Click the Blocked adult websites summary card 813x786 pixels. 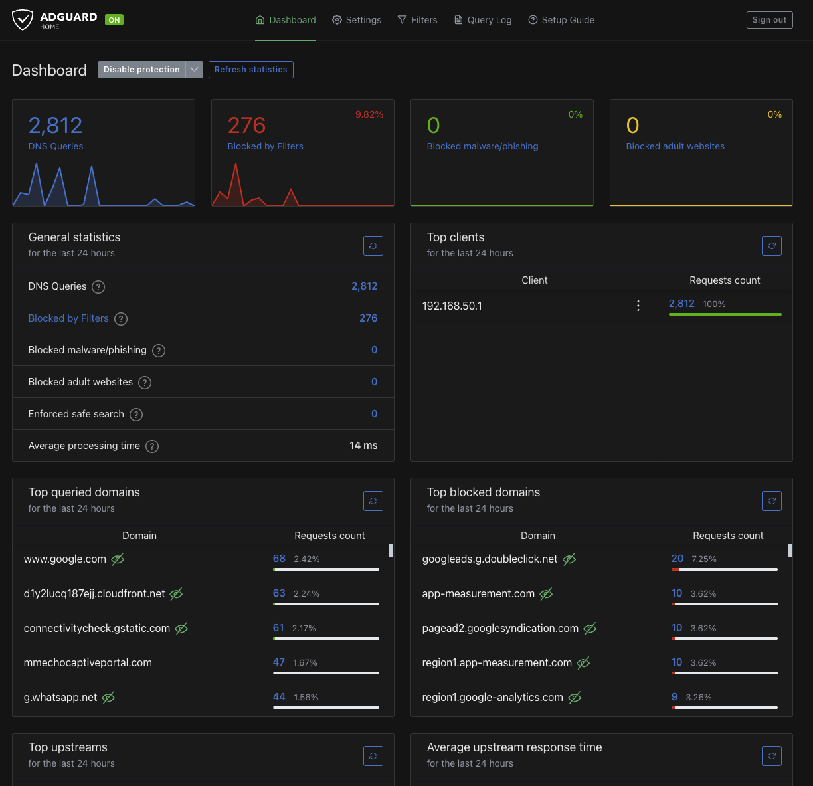[x=701, y=153]
